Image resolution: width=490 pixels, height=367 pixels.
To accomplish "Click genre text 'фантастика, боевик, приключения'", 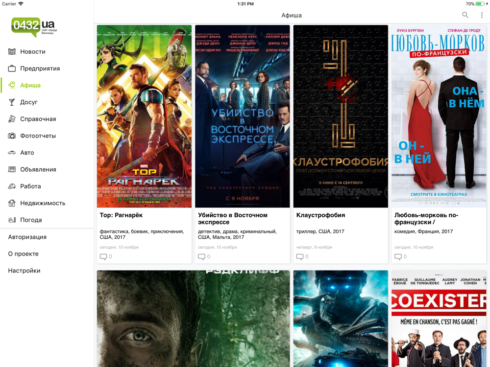I will (x=142, y=231).
